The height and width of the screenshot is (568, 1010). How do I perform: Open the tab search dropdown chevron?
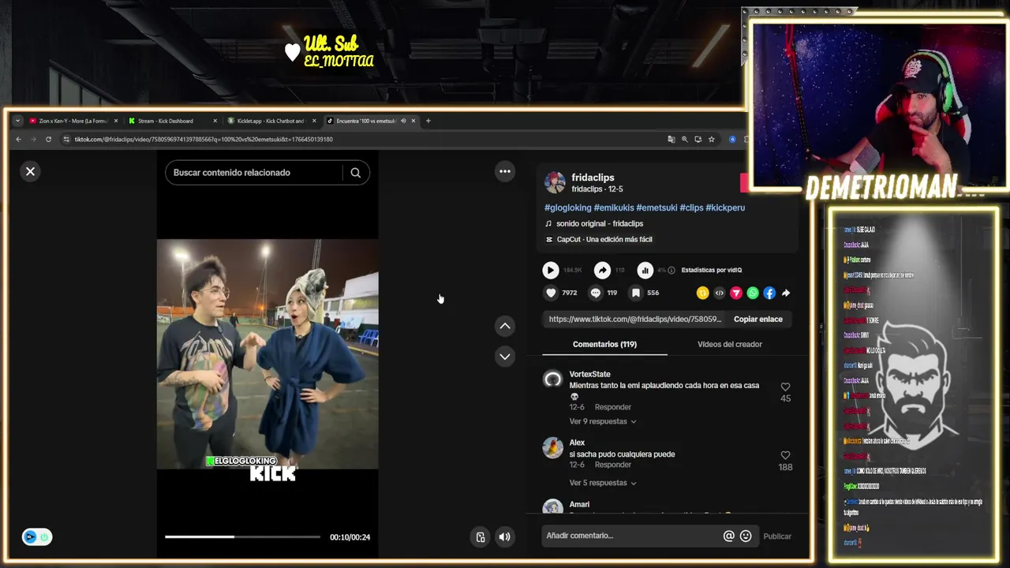click(x=17, y=121)
